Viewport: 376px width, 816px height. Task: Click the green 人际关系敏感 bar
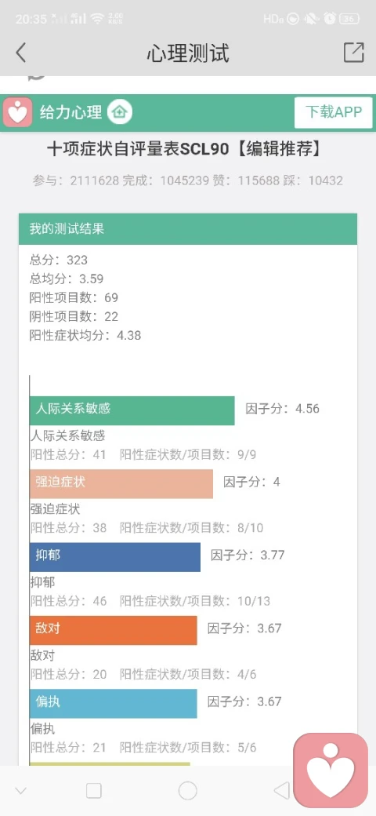(132, 410)
